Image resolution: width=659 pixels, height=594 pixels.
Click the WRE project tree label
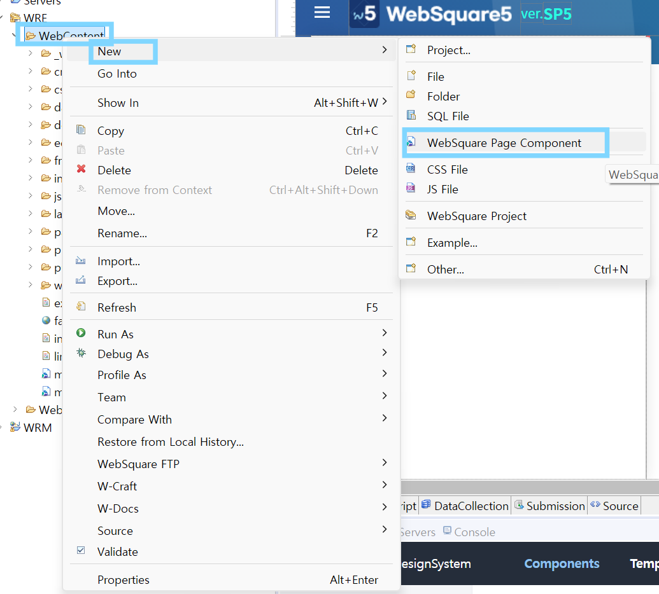click(x=35, y=18)
